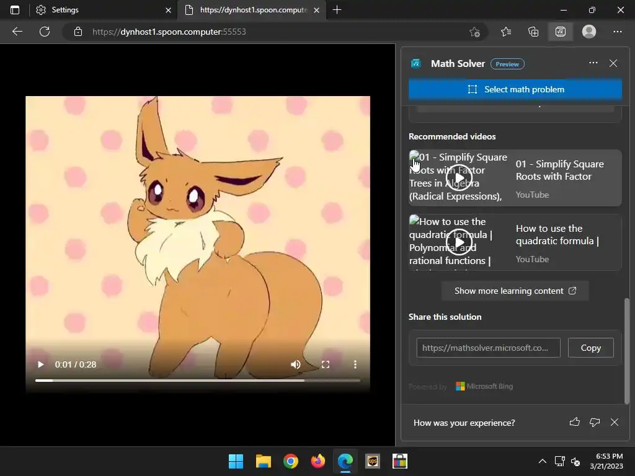Add this page to favorites
The width and height of the screenshot is (635, 476).
[474, 32]
